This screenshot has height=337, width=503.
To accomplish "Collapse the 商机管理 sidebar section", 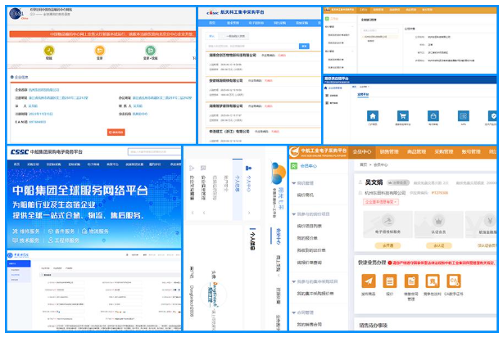I will click(294, 184).
